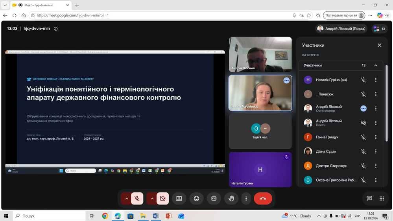The height and width of the screenshot is (221, 393).
Task: Open browser Settings and more menu
Action: 370,15
